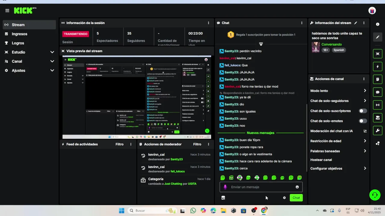Click the three-circles icon in right sidebar
The height and width of the screenshot is (216, 385).
(x=378, y=143)
